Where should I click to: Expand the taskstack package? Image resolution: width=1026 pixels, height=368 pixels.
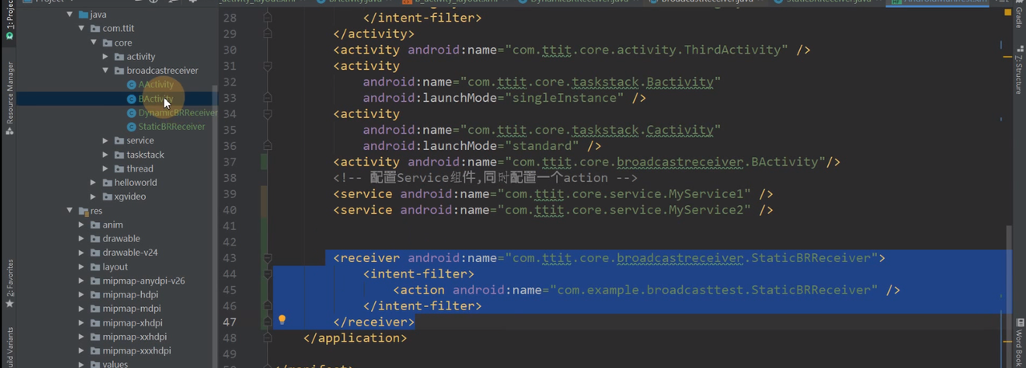(106, 155)
